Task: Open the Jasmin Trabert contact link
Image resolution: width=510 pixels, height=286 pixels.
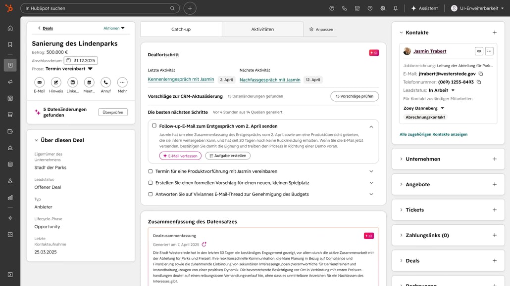Action: coord(430,51)
